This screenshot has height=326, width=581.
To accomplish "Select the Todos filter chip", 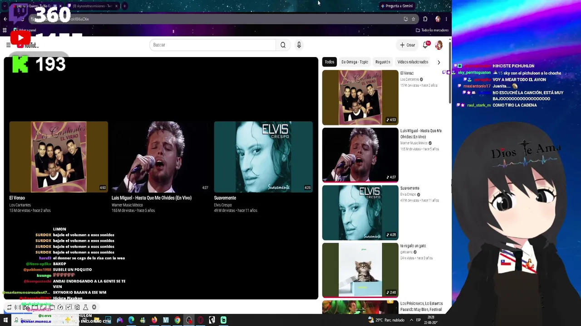I will [330, 62].
